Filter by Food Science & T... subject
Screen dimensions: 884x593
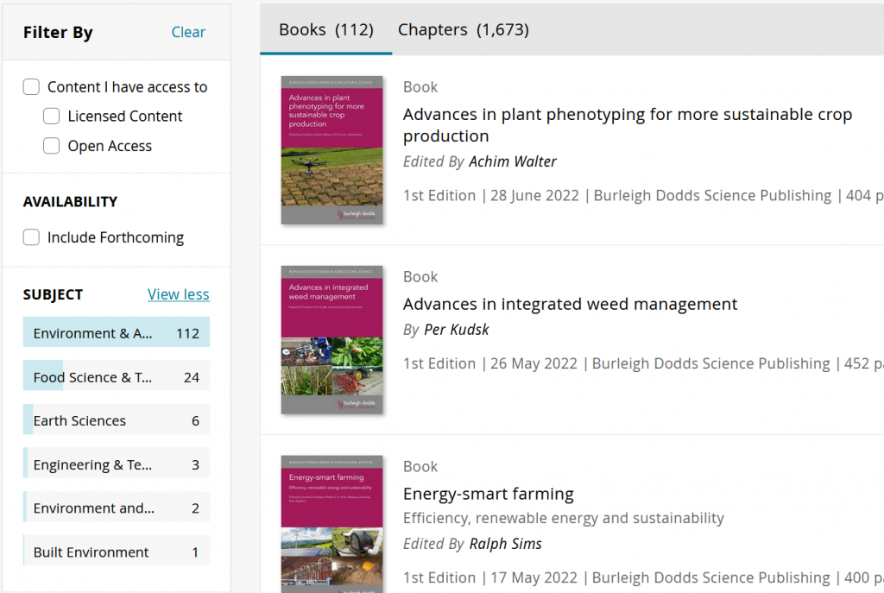coord(117,376)
